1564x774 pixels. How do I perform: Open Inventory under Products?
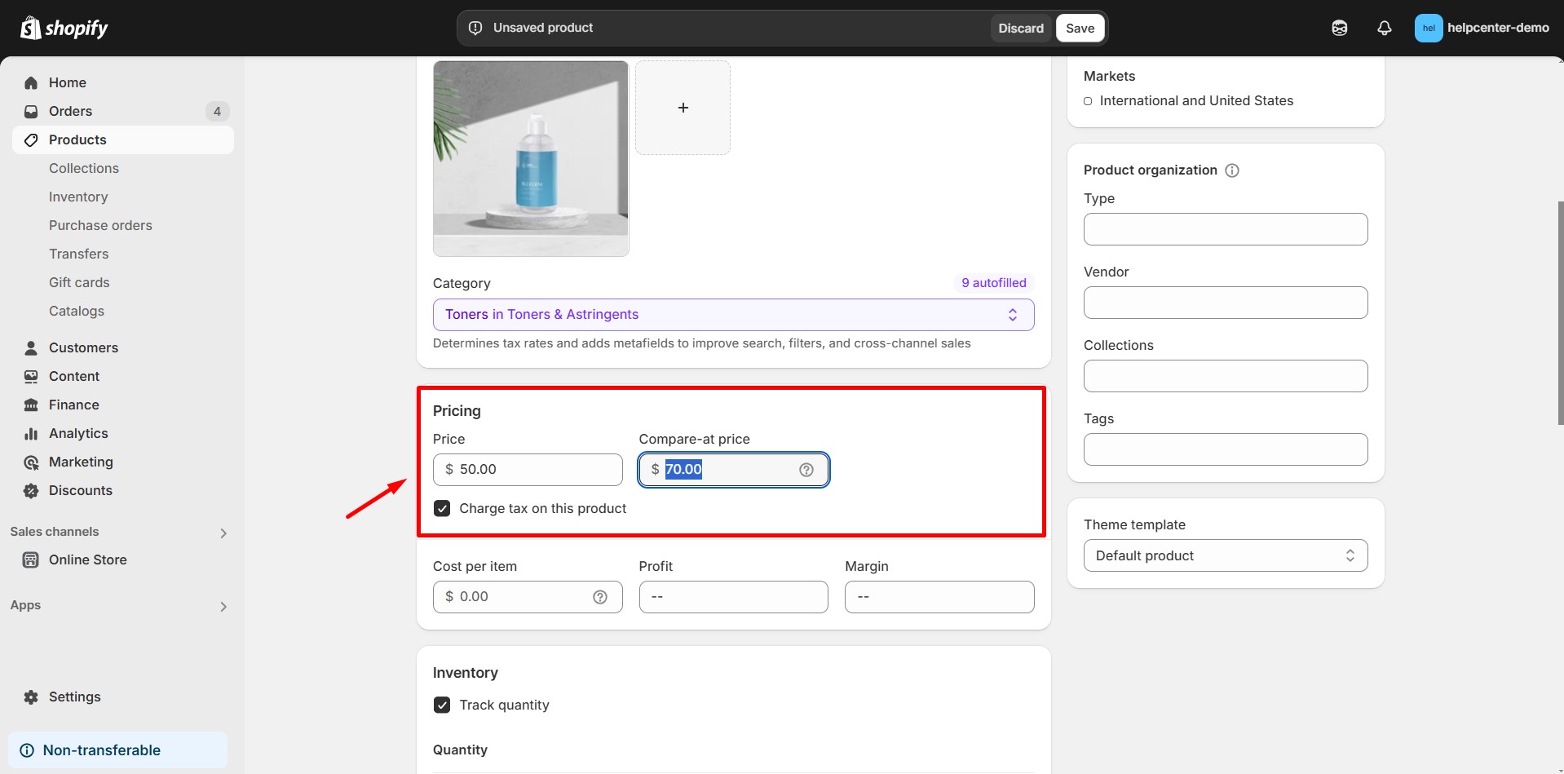tap(78, 197)
